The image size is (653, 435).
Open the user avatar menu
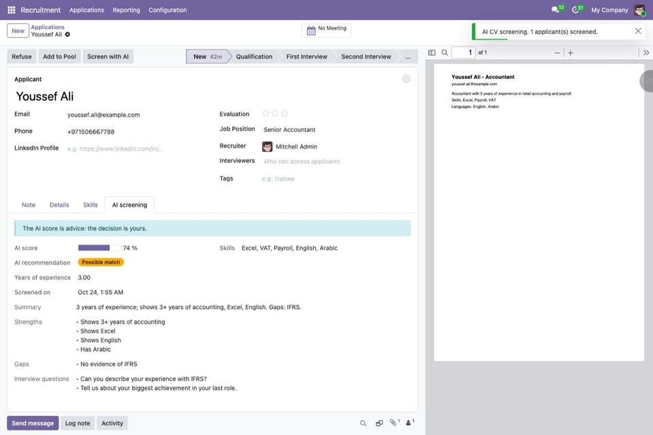pos(639,10)
